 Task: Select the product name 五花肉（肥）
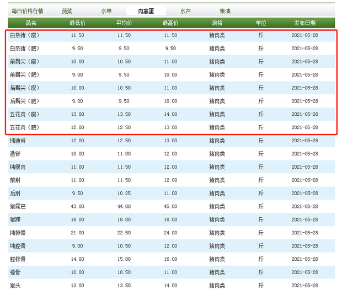click(x=24, y=127)
